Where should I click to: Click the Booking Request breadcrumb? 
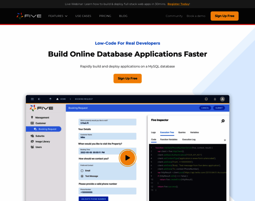84,99
